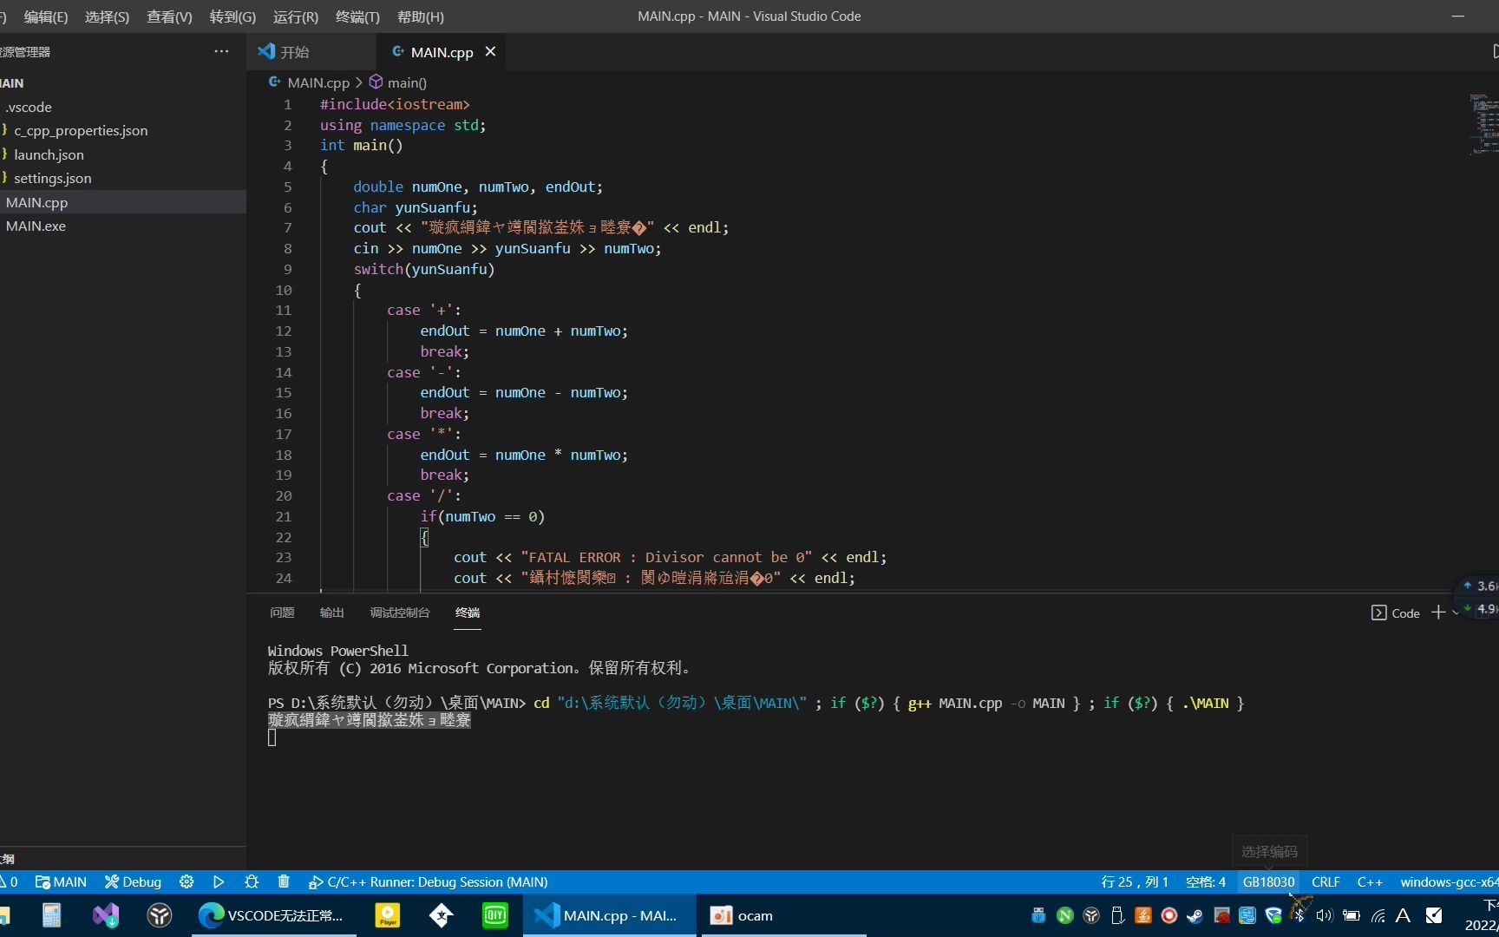1499x937 pixels.
Task: Run the code with the play button
Action: tap(219, 881)
